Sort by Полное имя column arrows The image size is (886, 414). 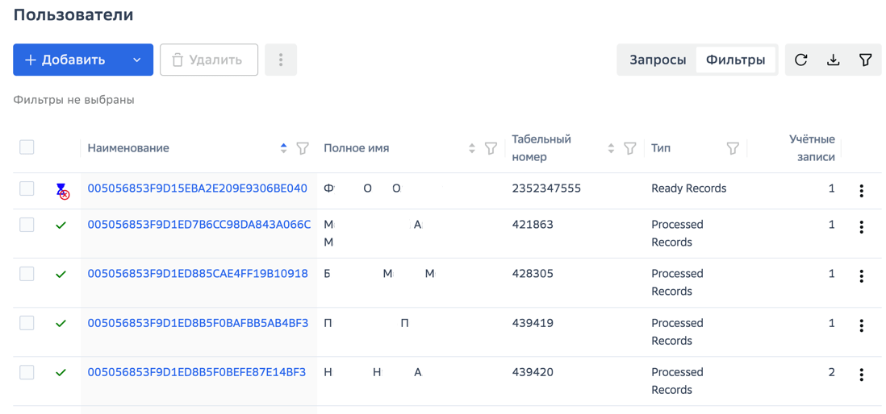click(x=472, y=148)
